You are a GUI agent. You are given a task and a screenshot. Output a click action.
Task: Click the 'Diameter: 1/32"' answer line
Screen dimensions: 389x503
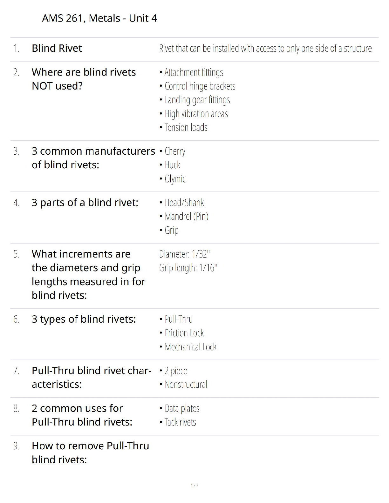(184, 254)
